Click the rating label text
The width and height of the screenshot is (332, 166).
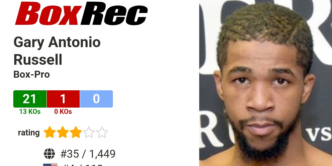pos(29,133)
